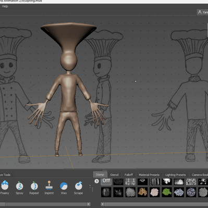
Task: Expand the stamp tray arrow button
Action: [x=96, y=181]
